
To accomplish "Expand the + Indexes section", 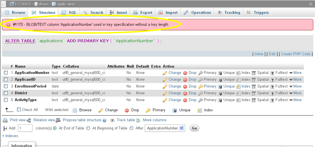I will click(x=10, y=136).
